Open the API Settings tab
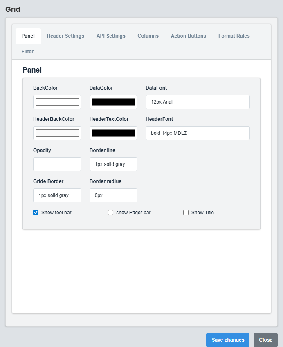The height and width of the screenshot is (347, 283). tap(110, 36)
